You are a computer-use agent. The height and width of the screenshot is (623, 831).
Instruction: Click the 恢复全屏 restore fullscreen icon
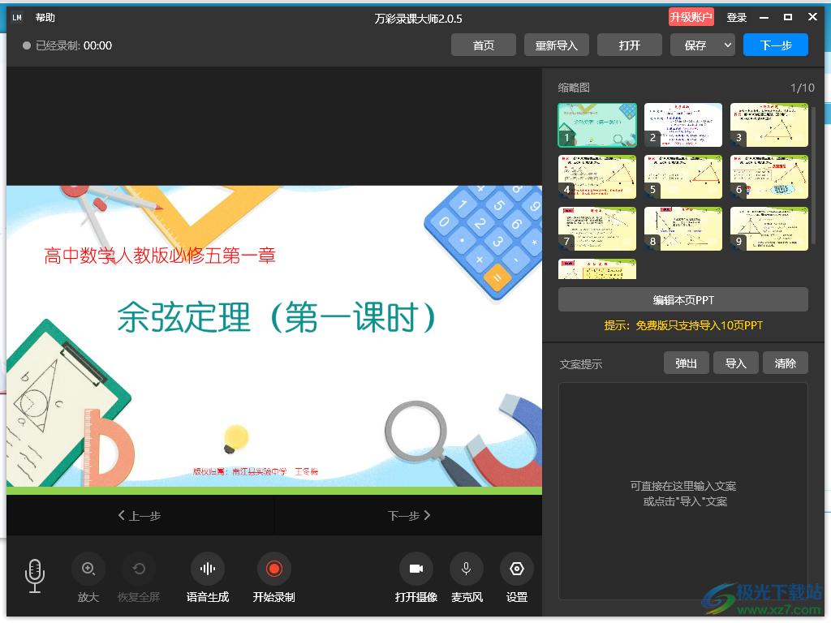point(139,569)
